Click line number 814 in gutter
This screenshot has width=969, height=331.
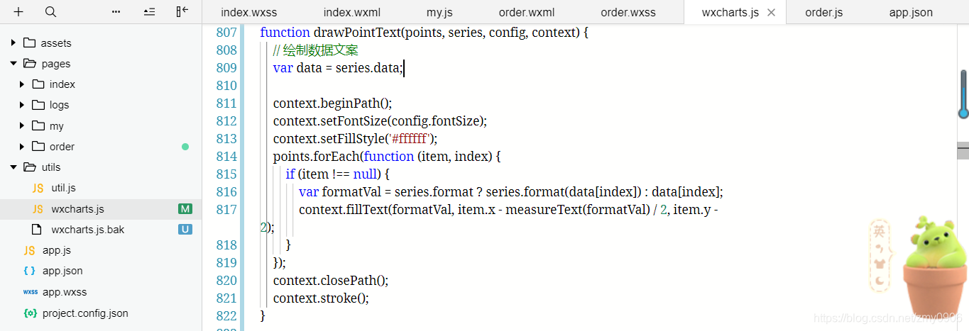(x=226, y=157)
